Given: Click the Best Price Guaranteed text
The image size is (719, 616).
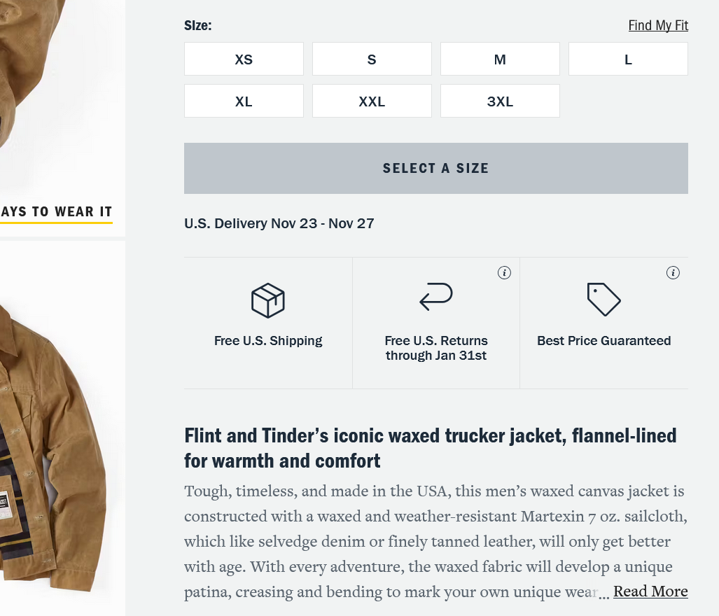Looking at the screenshot, I should coord(603,341).
